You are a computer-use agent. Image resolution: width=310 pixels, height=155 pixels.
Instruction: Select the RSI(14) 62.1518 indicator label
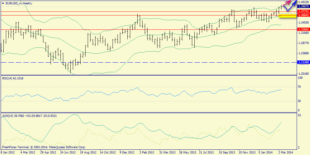tap(12, 78)
